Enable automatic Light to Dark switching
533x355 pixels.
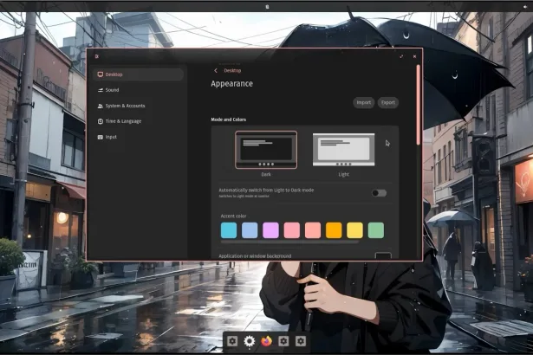pyautogui.click(x=379, y=192)
